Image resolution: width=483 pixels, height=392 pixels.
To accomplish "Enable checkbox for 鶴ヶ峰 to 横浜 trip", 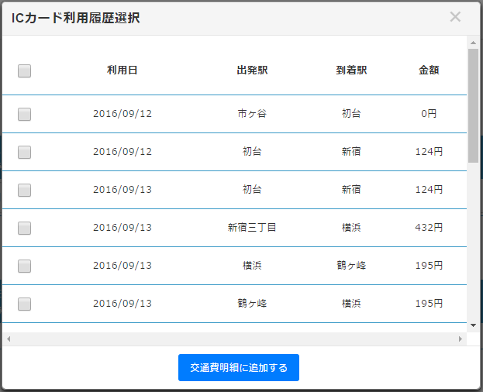I will [24, 304].
